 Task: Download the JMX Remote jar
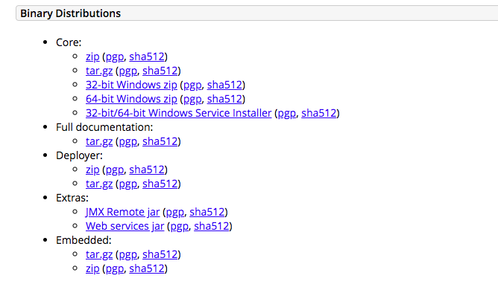tap(122, 212)
